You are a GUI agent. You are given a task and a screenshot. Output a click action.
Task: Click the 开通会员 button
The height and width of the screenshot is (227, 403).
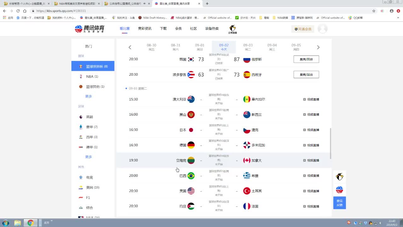[x=303, y=29]
